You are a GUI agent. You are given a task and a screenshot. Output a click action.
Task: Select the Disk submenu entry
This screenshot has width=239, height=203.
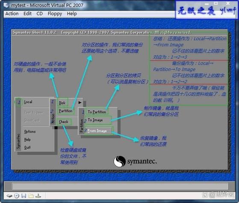[62, 103]
